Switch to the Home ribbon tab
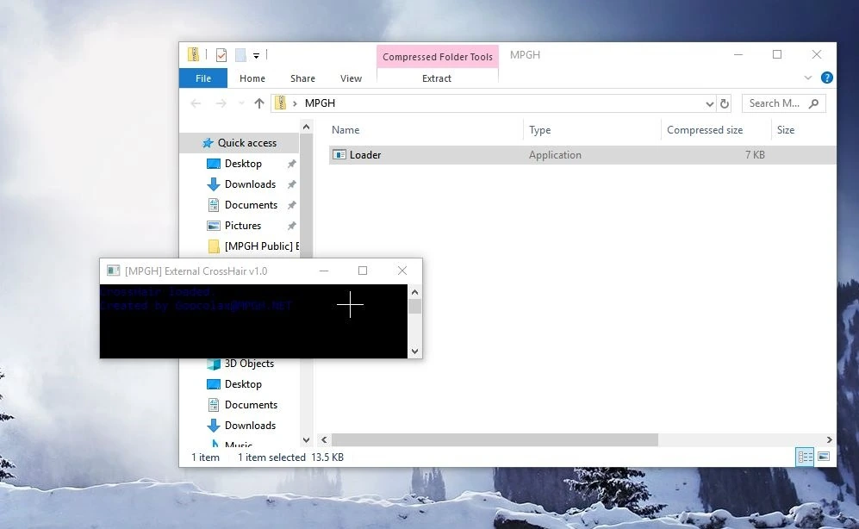 (x=252, y=78)
